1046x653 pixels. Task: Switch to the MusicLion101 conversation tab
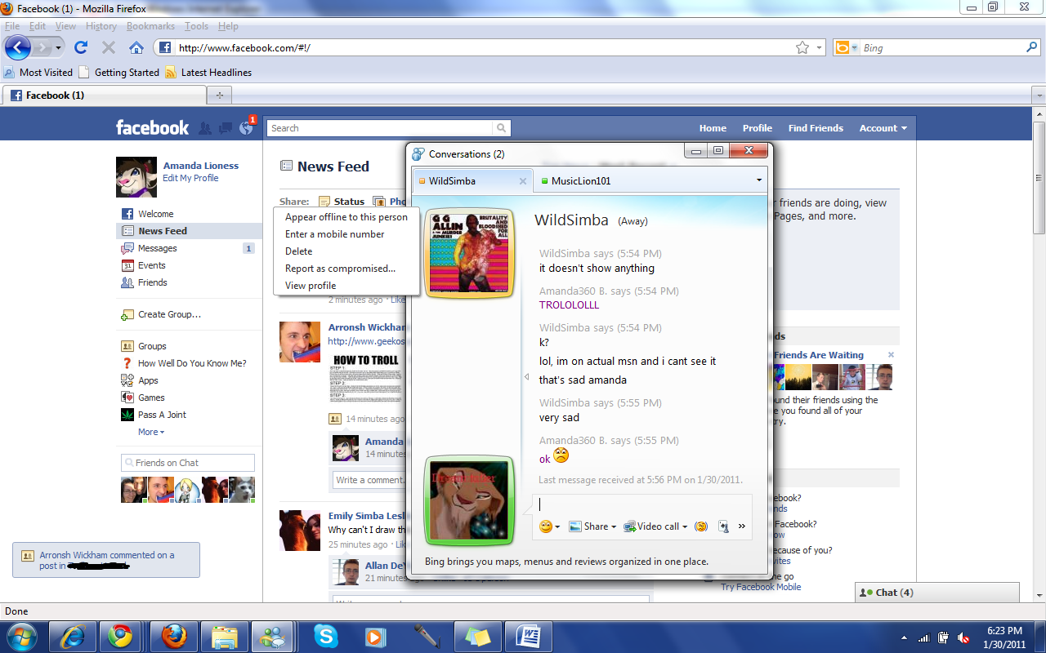[x=580, y=180]
